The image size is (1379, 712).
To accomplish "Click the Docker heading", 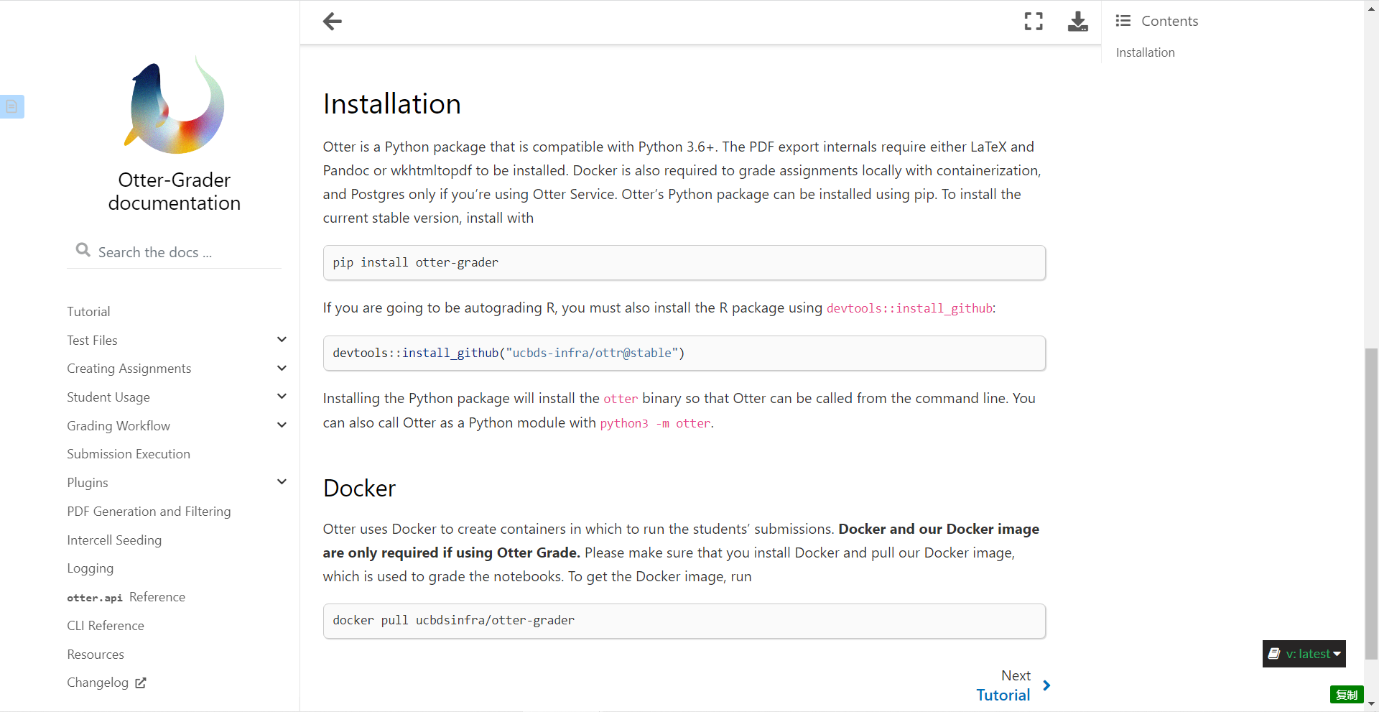I will tap(359, 489).
